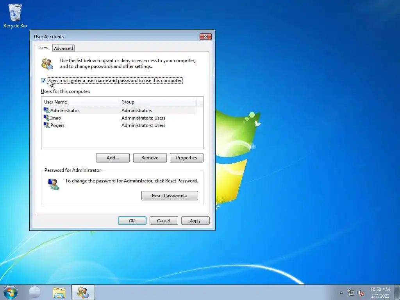Sort by User Name column header
This screenshot has height=300, width=400.
click(80, 102)
